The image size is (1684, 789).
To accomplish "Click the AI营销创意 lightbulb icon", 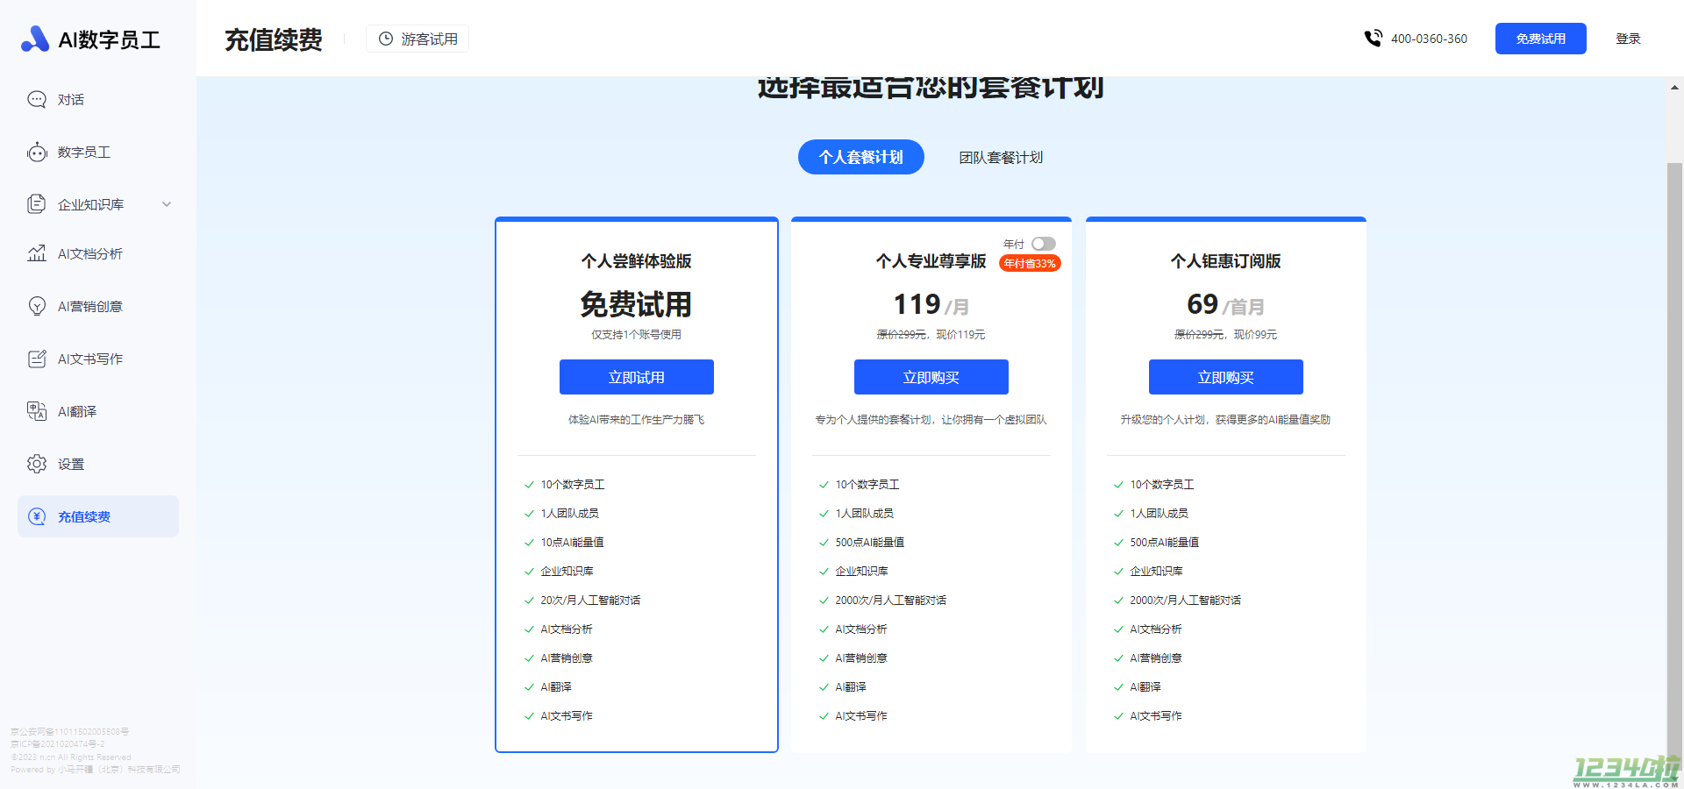I will click(37, 306).
